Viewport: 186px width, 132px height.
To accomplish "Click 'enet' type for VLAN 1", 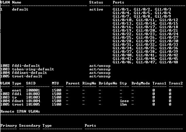I will click(17, 90).
